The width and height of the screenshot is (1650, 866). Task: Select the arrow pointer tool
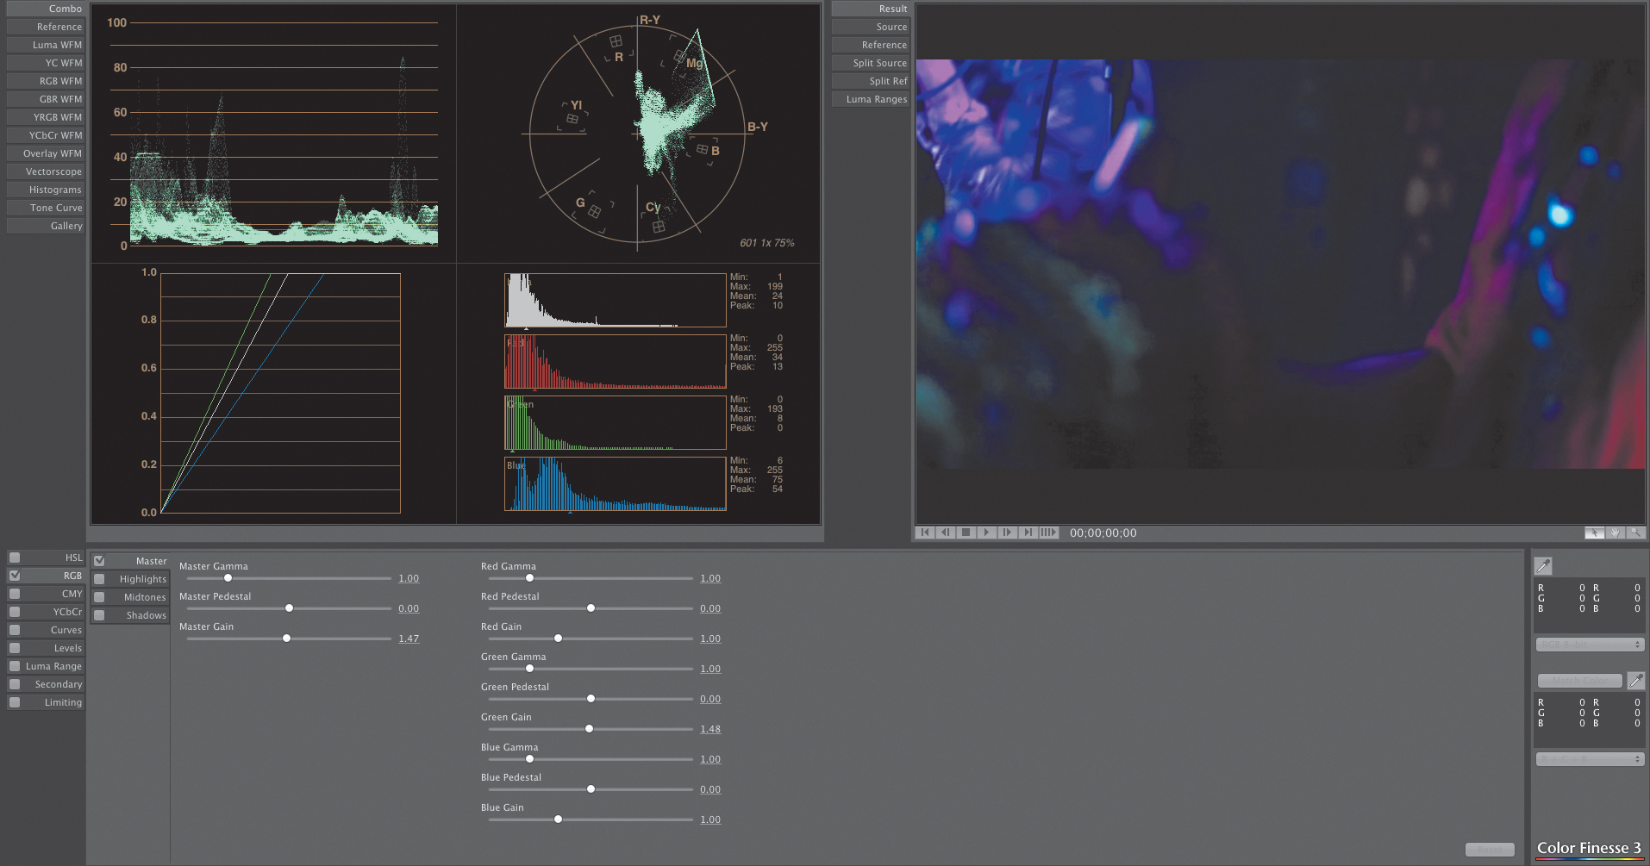point(1594,533)
